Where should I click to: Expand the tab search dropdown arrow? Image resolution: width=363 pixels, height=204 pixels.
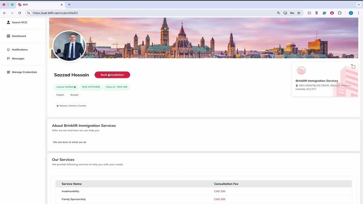tap(359, 5)
